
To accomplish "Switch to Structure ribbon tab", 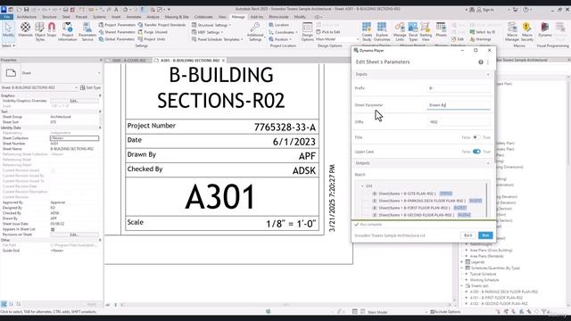I will click(49, 17).
